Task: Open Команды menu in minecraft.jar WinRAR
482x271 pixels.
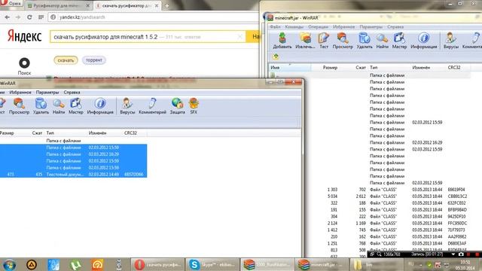Action: [294, 27]
